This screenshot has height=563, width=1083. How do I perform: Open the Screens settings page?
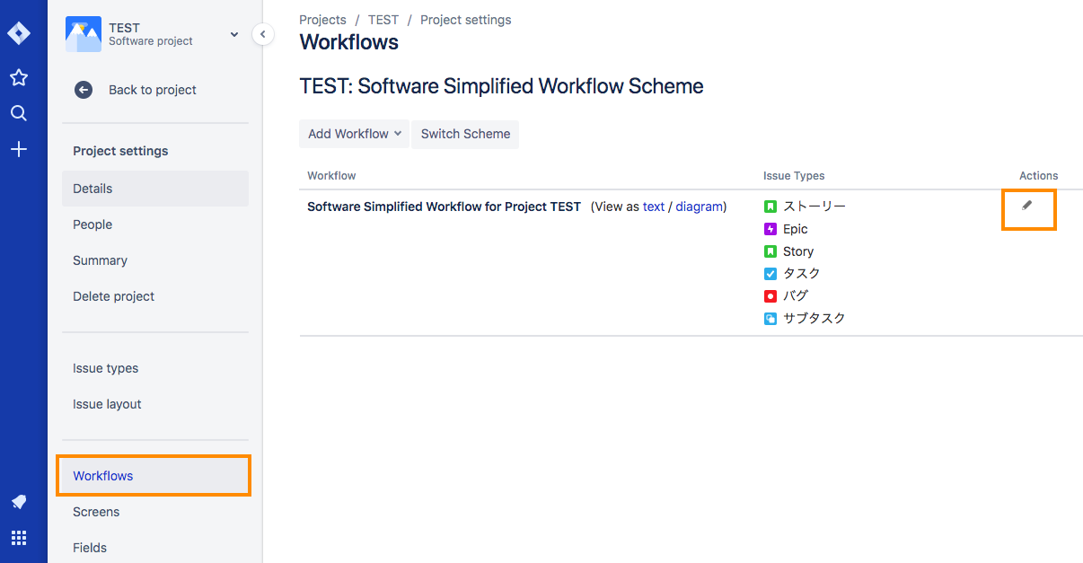pos(96,512)
